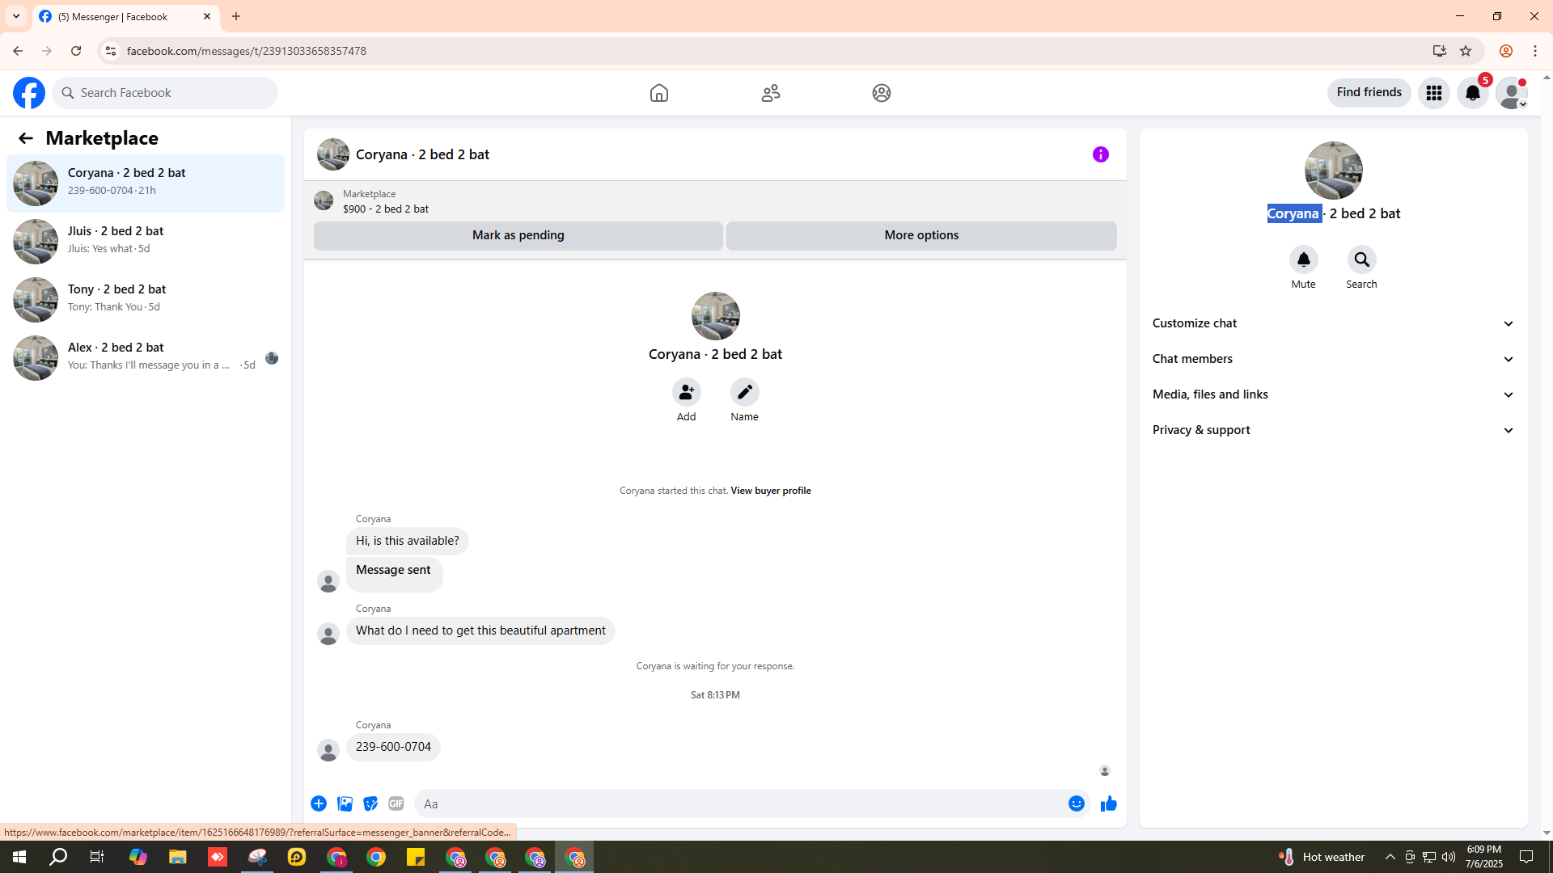
Task: Click Mark as pending button
Action: coord(518,235)
